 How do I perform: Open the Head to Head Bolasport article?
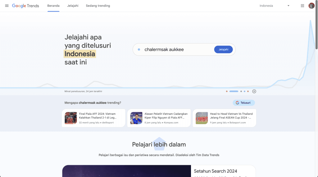point(225,118)
